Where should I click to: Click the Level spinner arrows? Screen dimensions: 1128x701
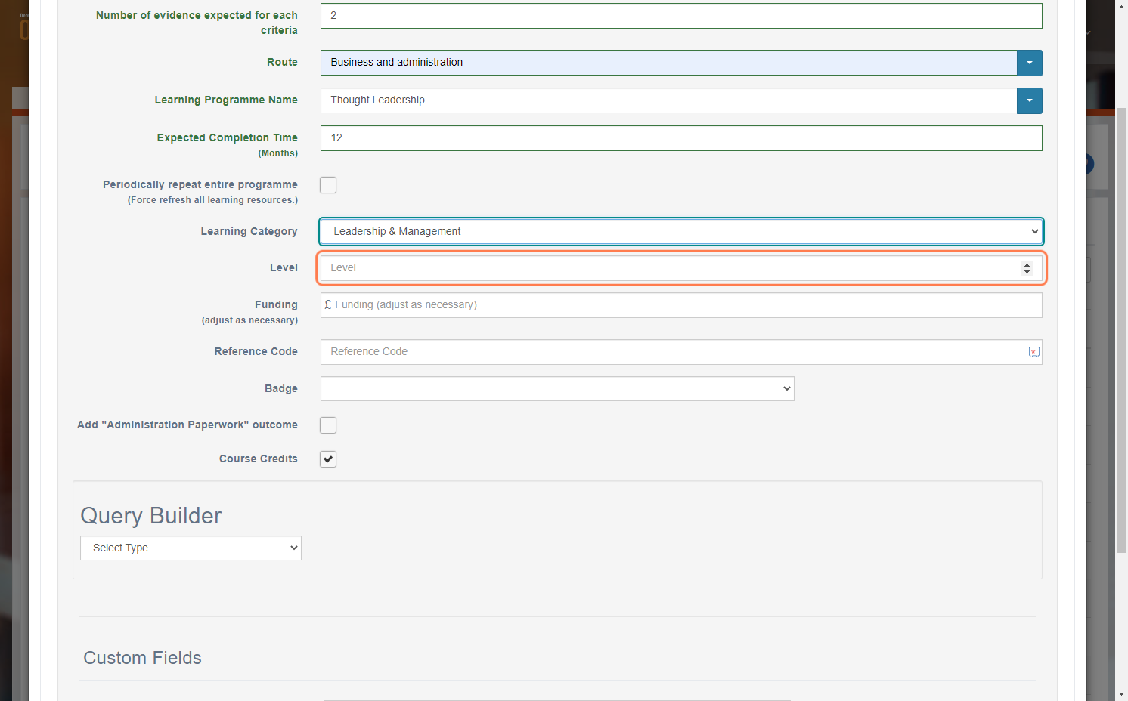pyautogui.click(x=1027, y=268)
